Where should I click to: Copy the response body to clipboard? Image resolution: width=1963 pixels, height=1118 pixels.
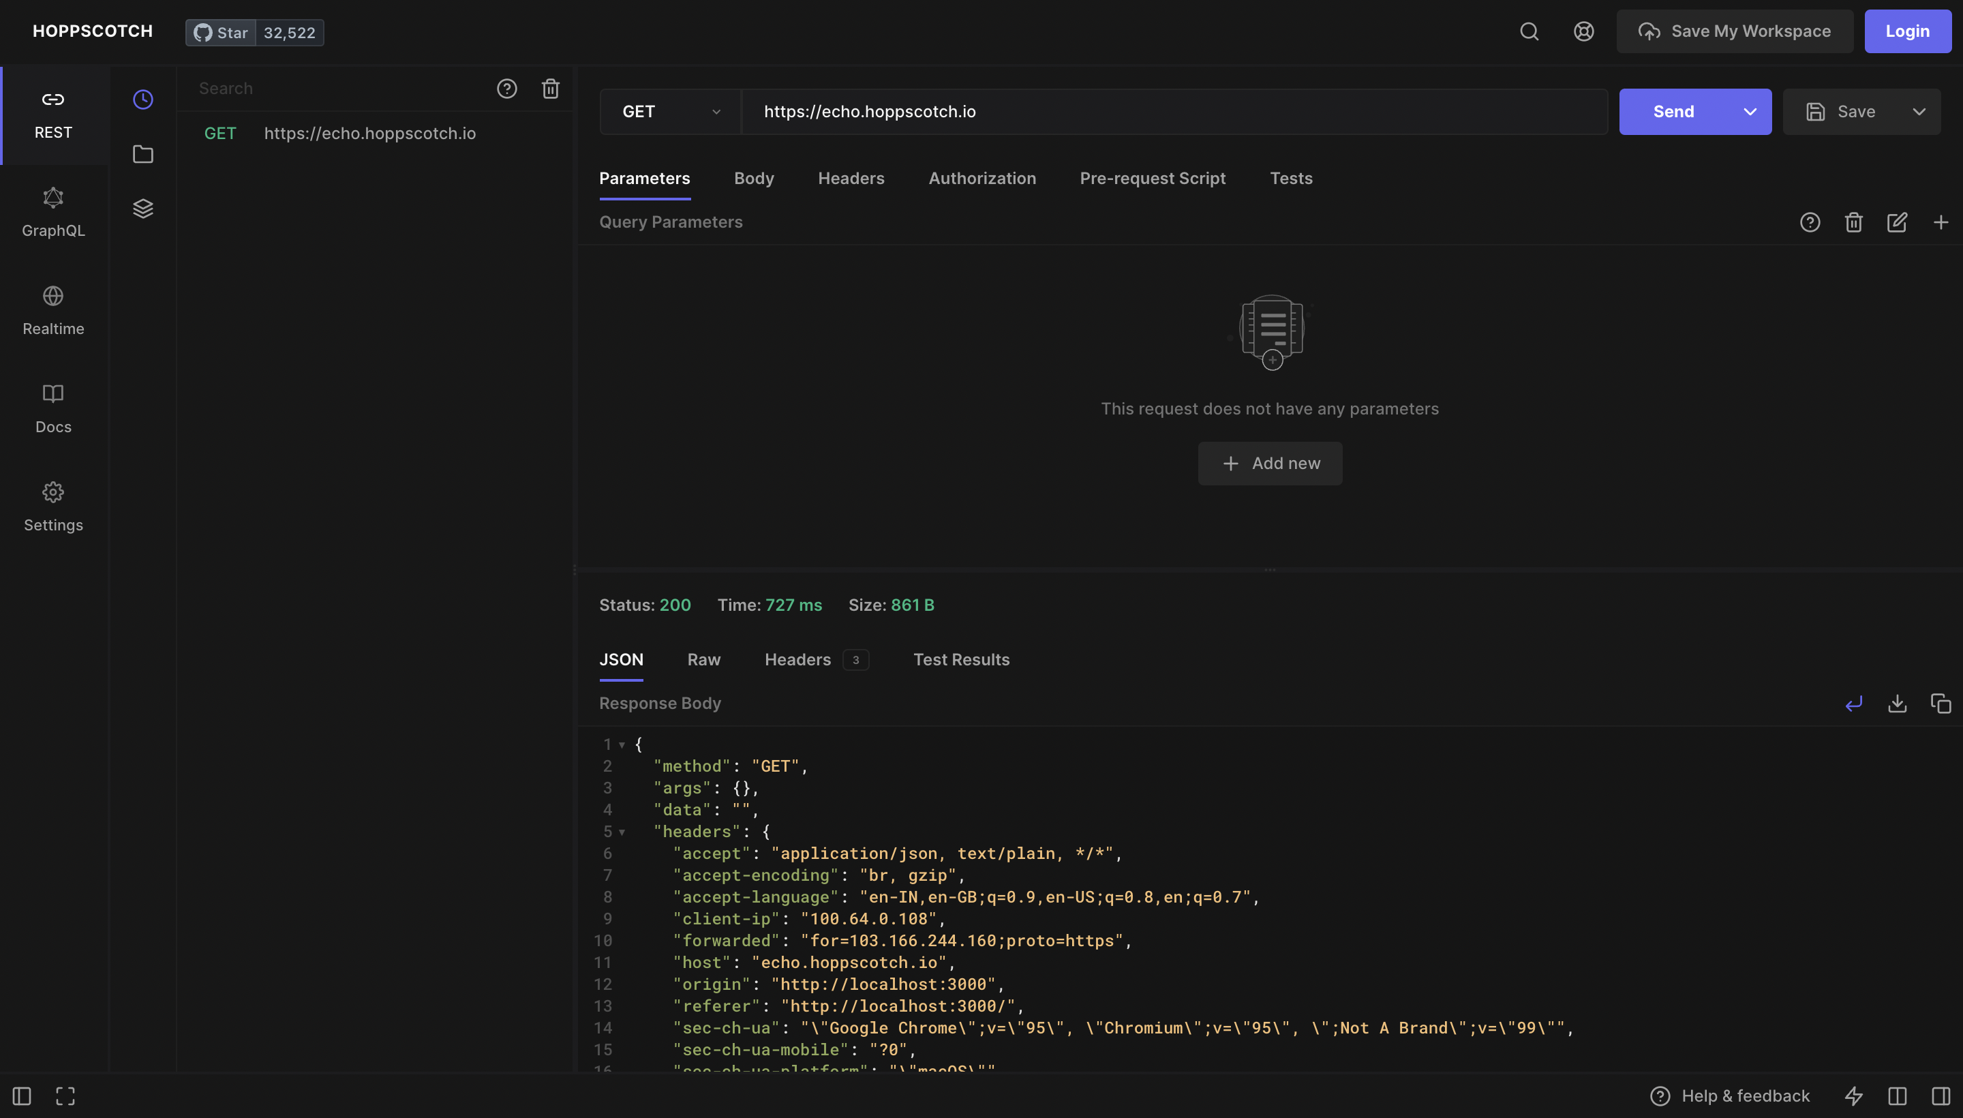pos(1941,704)
